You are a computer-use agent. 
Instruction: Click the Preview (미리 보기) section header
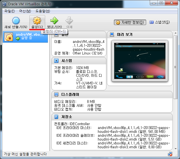140,35
